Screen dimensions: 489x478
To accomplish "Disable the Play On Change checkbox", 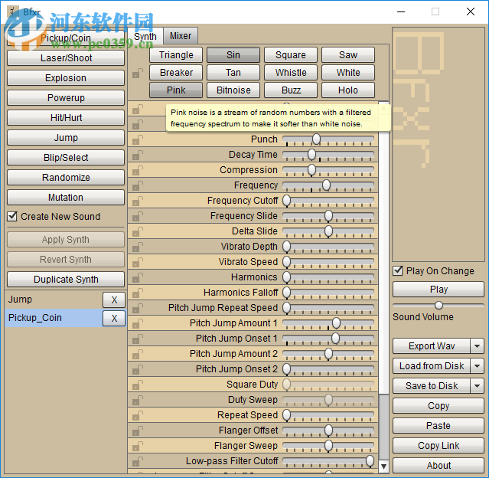I will click(x=398, y=270).
